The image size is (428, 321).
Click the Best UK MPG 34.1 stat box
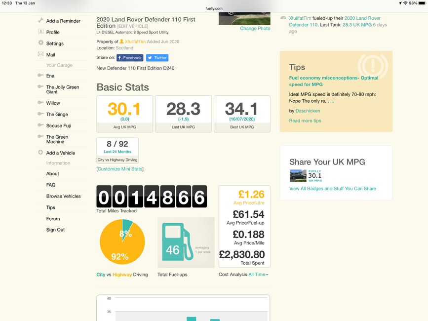[242, 114]
